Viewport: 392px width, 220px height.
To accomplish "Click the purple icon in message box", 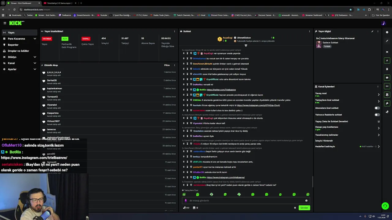I will point(186,201).
